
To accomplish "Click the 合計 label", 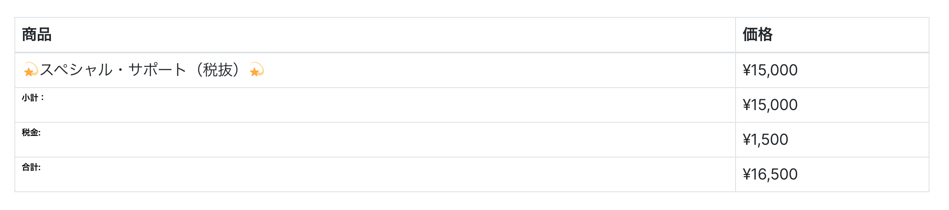I will tap(31, 167).
